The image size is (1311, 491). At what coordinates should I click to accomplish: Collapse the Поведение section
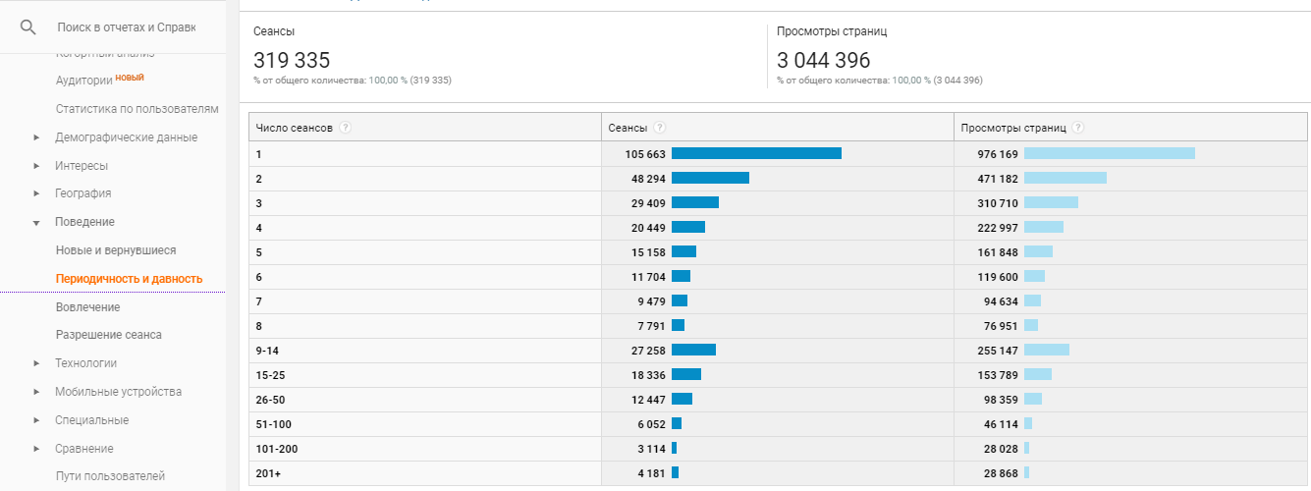tap(36, 223)
